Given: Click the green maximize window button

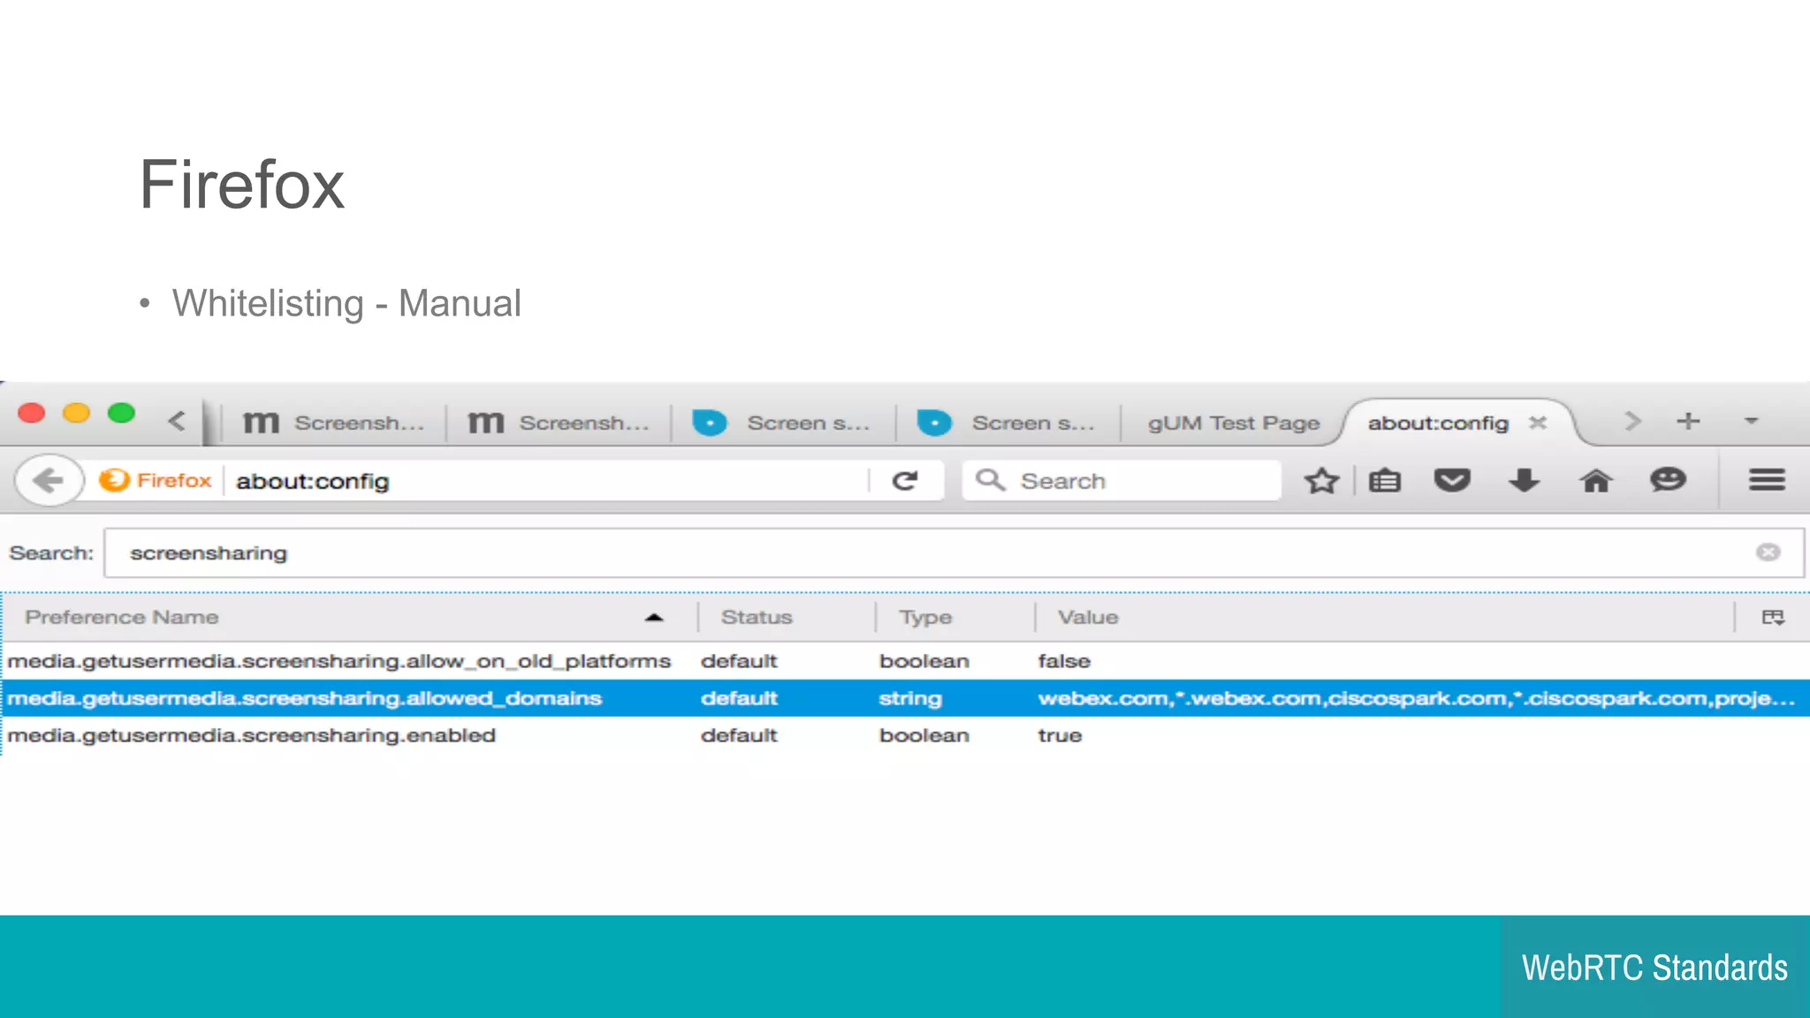Looking at the screenshot, I should point(121,413).
